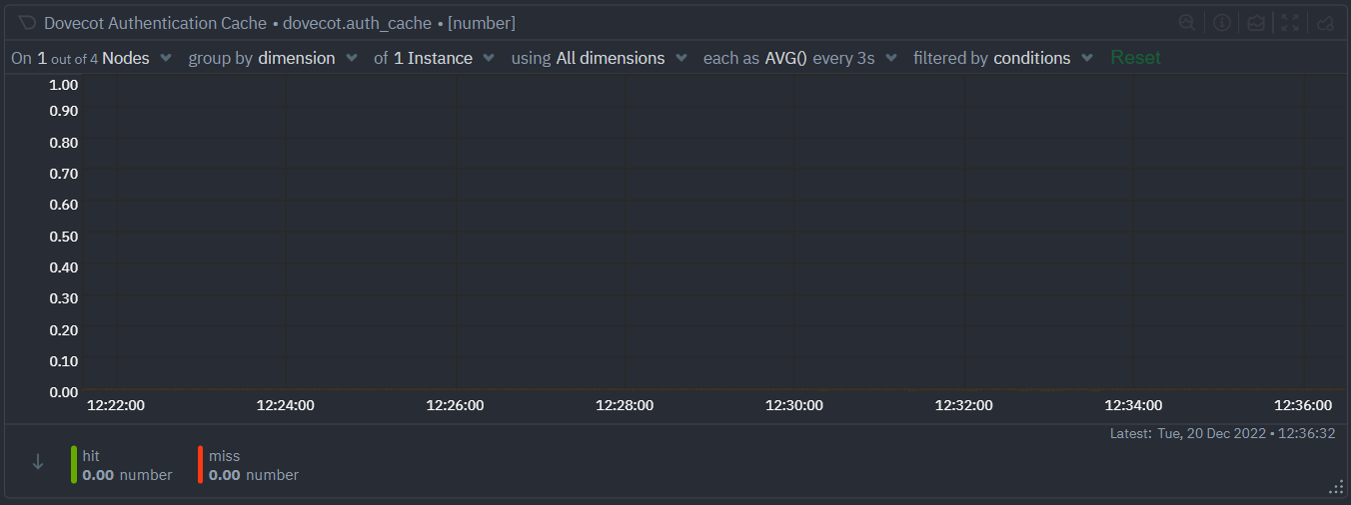Click the add chart to dashboard icon
Screen dimensions: 1351x505
[x=1325, y=23]
